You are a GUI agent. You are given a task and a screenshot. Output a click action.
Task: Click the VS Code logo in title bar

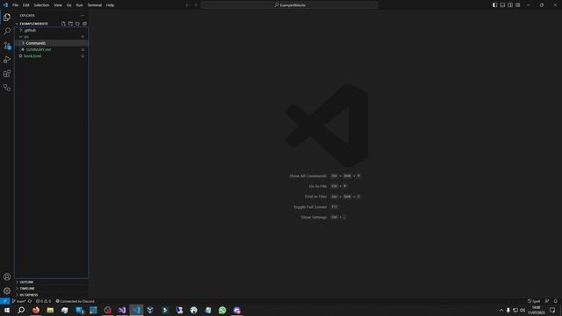(5, 5)
